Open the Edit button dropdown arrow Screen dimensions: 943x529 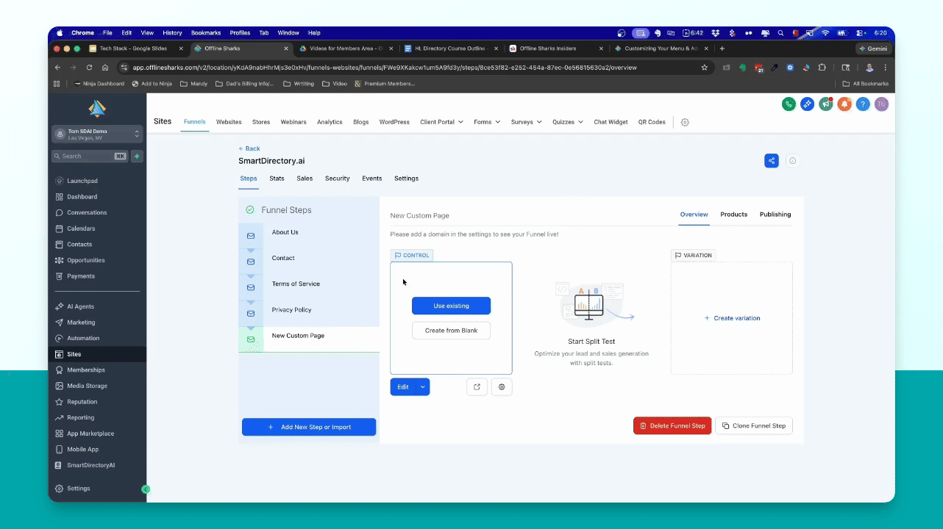422,386
